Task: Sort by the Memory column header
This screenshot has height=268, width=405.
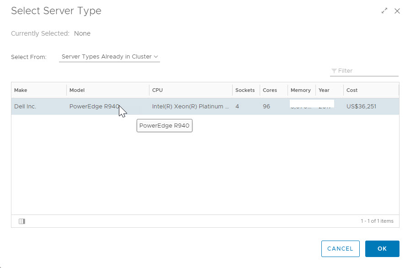Action: pyautogui.click(x=300, y=90)
